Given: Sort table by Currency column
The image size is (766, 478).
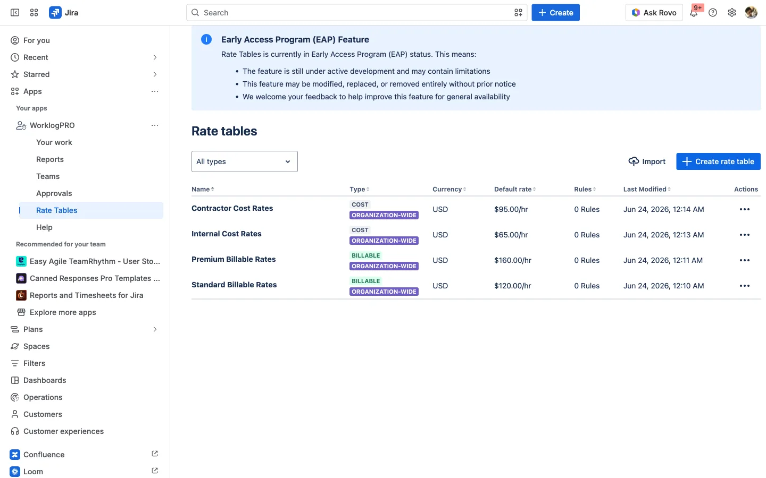Looking at the screenshot, I should coord(449,189).
